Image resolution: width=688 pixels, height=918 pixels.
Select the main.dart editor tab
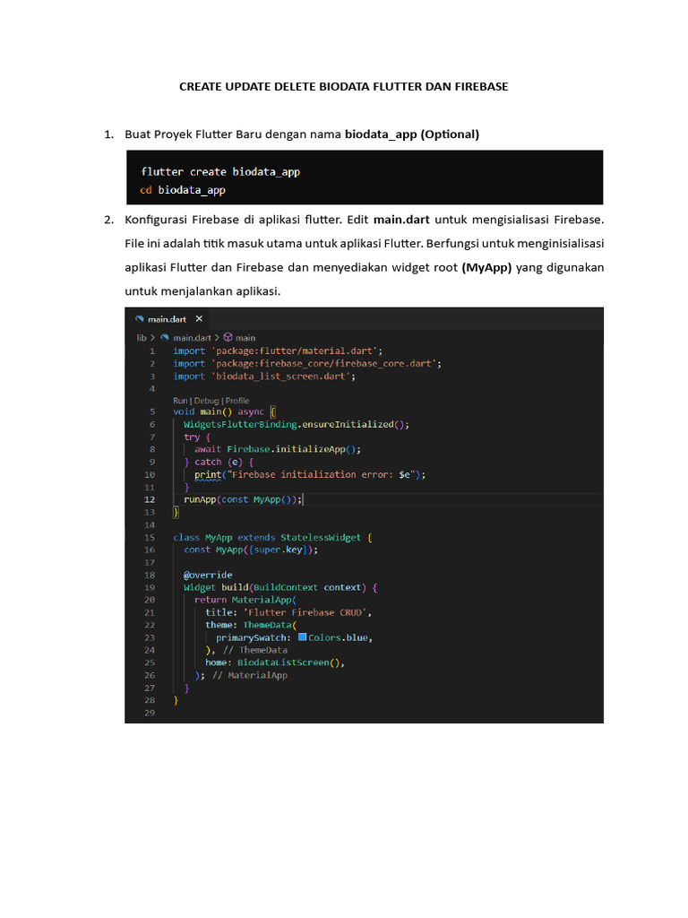pyautogui.click(x=168, y=319)
